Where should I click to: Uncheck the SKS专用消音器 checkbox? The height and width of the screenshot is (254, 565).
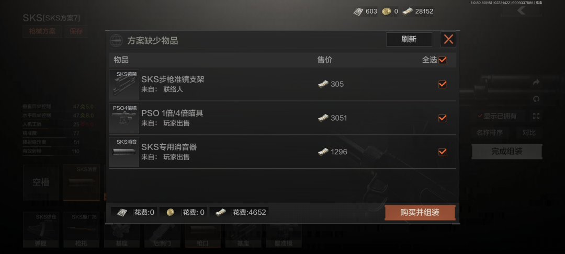click(443, 152)
